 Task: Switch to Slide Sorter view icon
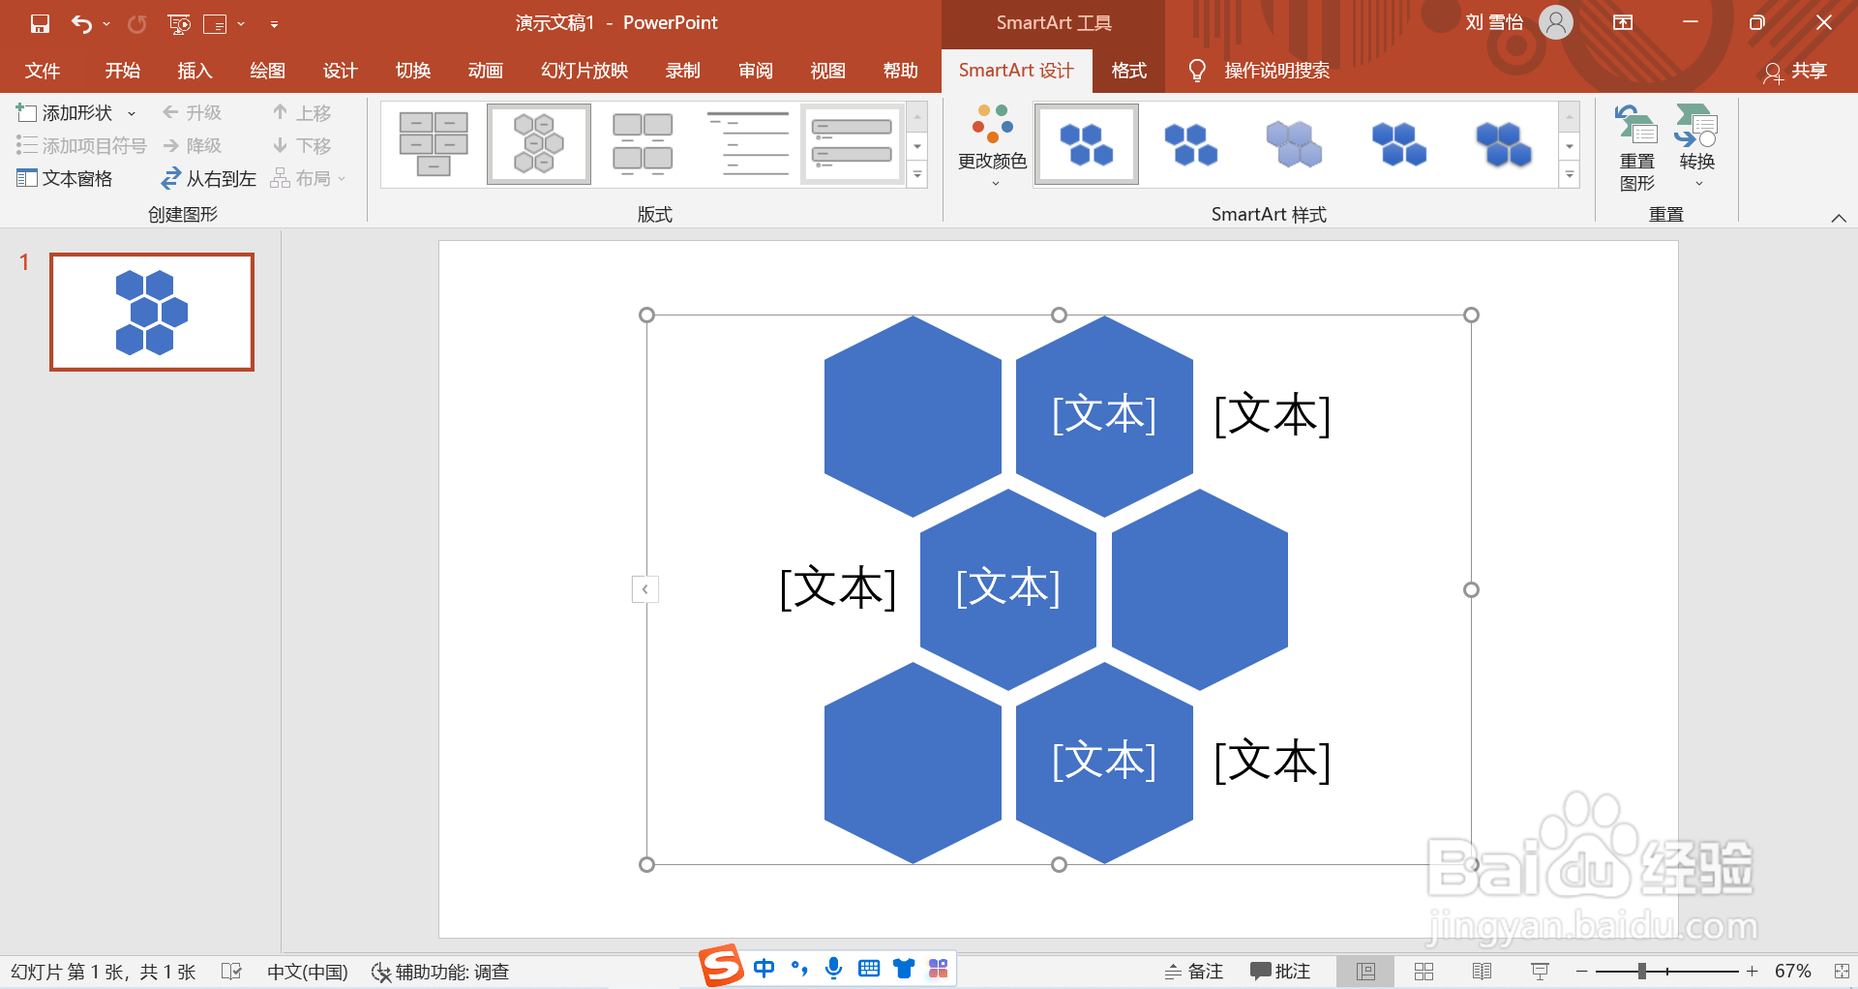click(x=1423, y=972)
